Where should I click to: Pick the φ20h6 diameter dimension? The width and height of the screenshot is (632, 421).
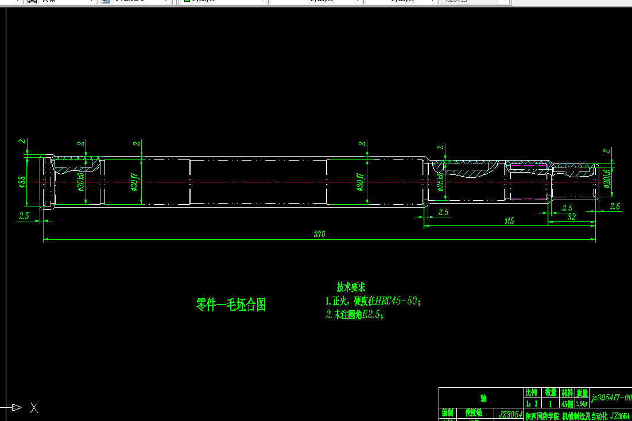click(607, 177)
